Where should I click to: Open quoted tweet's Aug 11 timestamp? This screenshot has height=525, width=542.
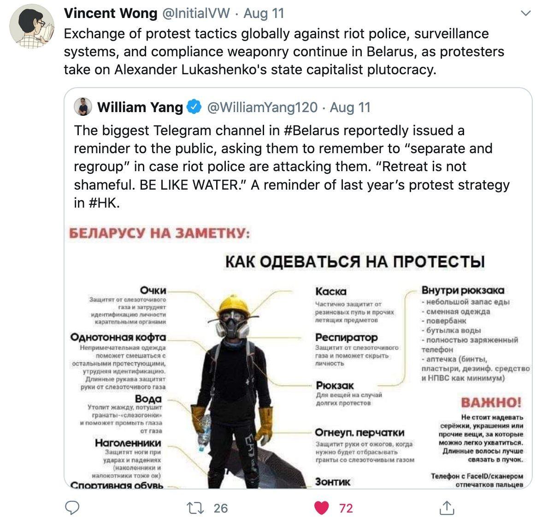(350, 107)
